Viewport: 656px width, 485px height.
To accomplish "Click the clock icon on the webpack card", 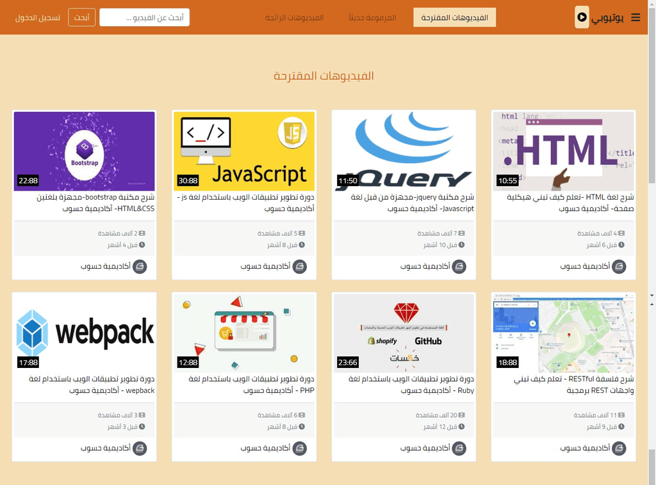I will pyautogui.click(x=142, y=427).
